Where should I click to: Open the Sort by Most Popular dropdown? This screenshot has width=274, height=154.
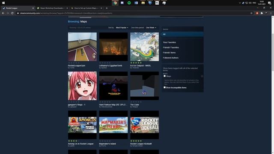tap(122, 27)
